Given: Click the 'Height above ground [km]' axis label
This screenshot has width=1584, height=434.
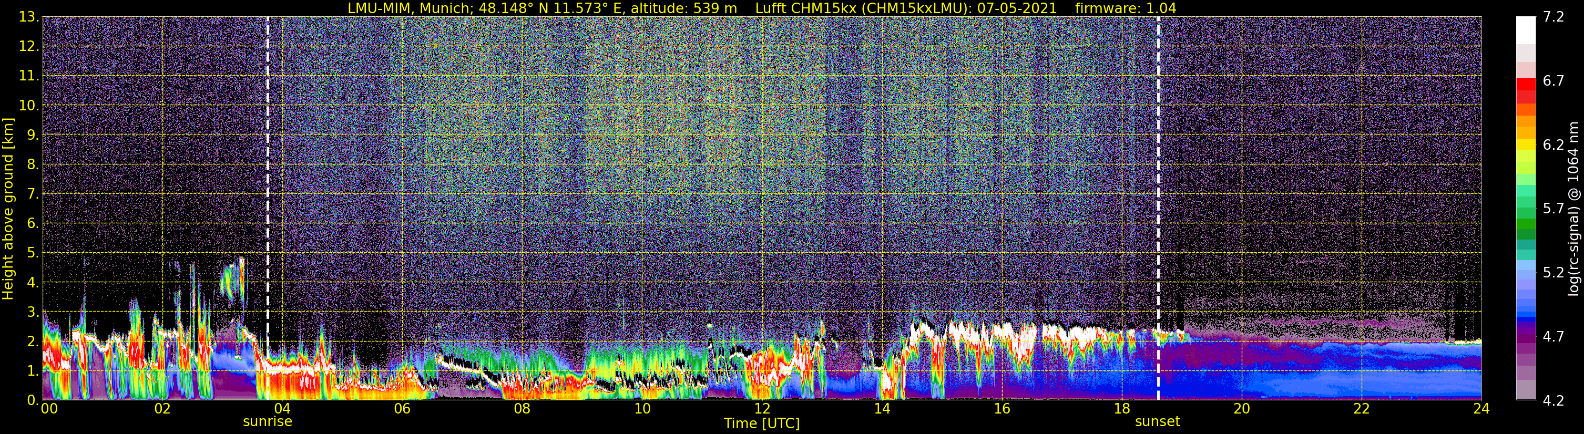Looking at the screenshot, I should point(8,209).
